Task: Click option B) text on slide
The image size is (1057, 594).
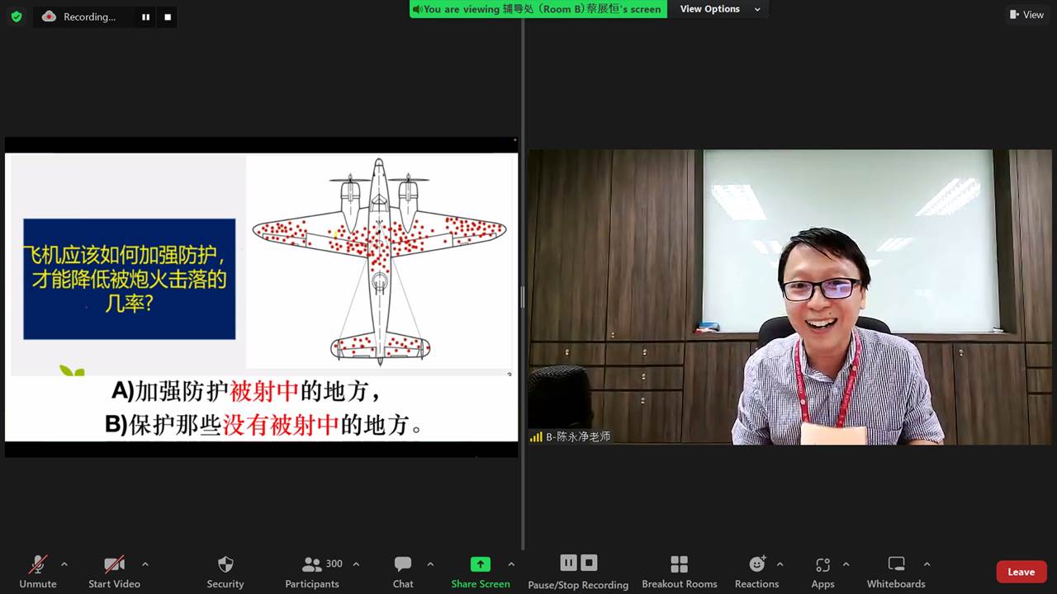Action: tap(264, 425)
